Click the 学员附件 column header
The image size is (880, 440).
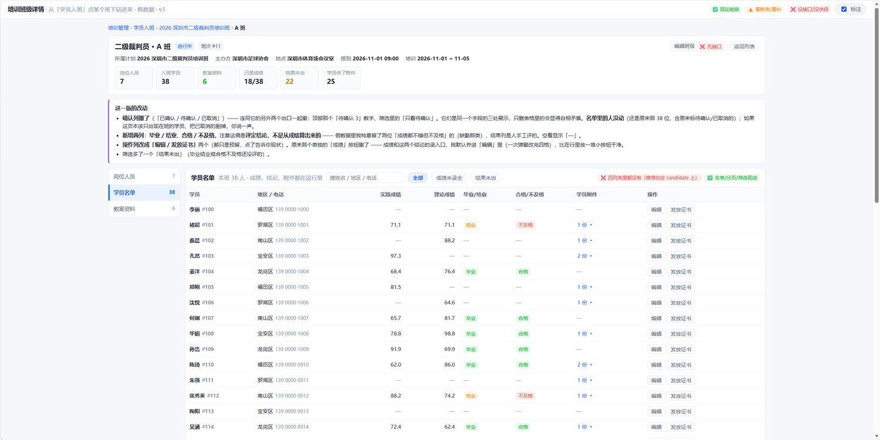coord(587,194)
